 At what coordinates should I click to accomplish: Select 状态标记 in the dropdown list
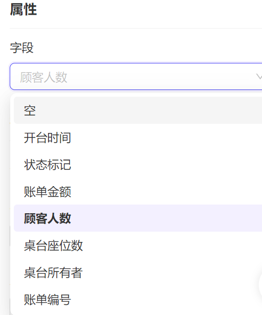coord(138,165)
